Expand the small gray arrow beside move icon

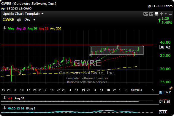[166, 14]
